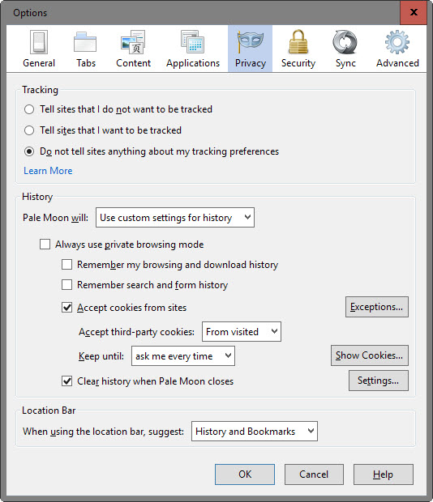433x502 pixels.
Task: Click 'When using the location bar, suggest:' label
Action: (103, 432)
